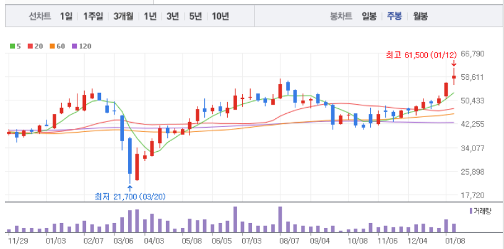The image size is (504, 249).
Task: Click the 34,077 price axis value
Action: tap(472, 148)
